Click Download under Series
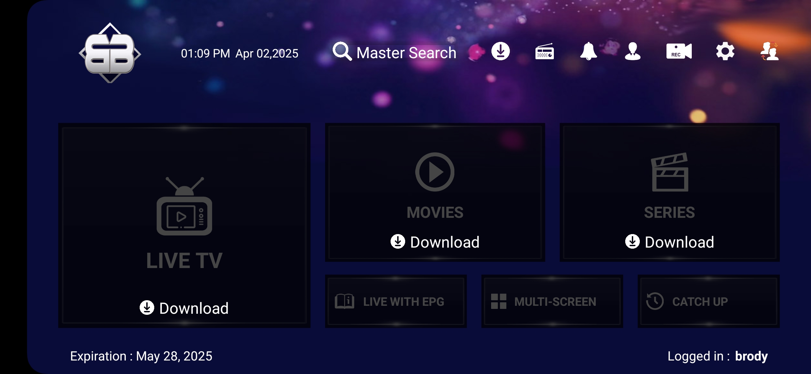 pos(670,242)
